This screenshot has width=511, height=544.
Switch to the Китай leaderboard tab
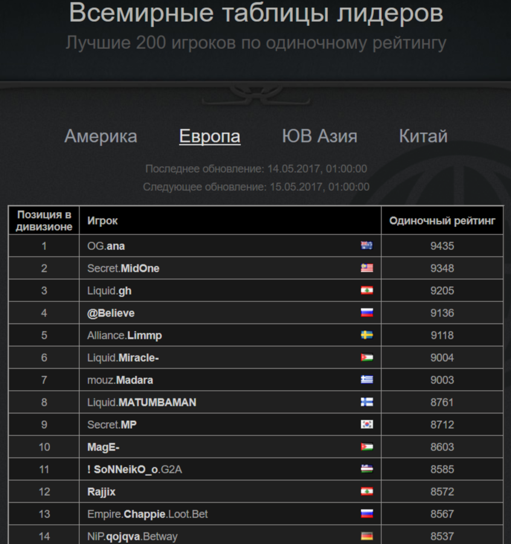(423, 136)
